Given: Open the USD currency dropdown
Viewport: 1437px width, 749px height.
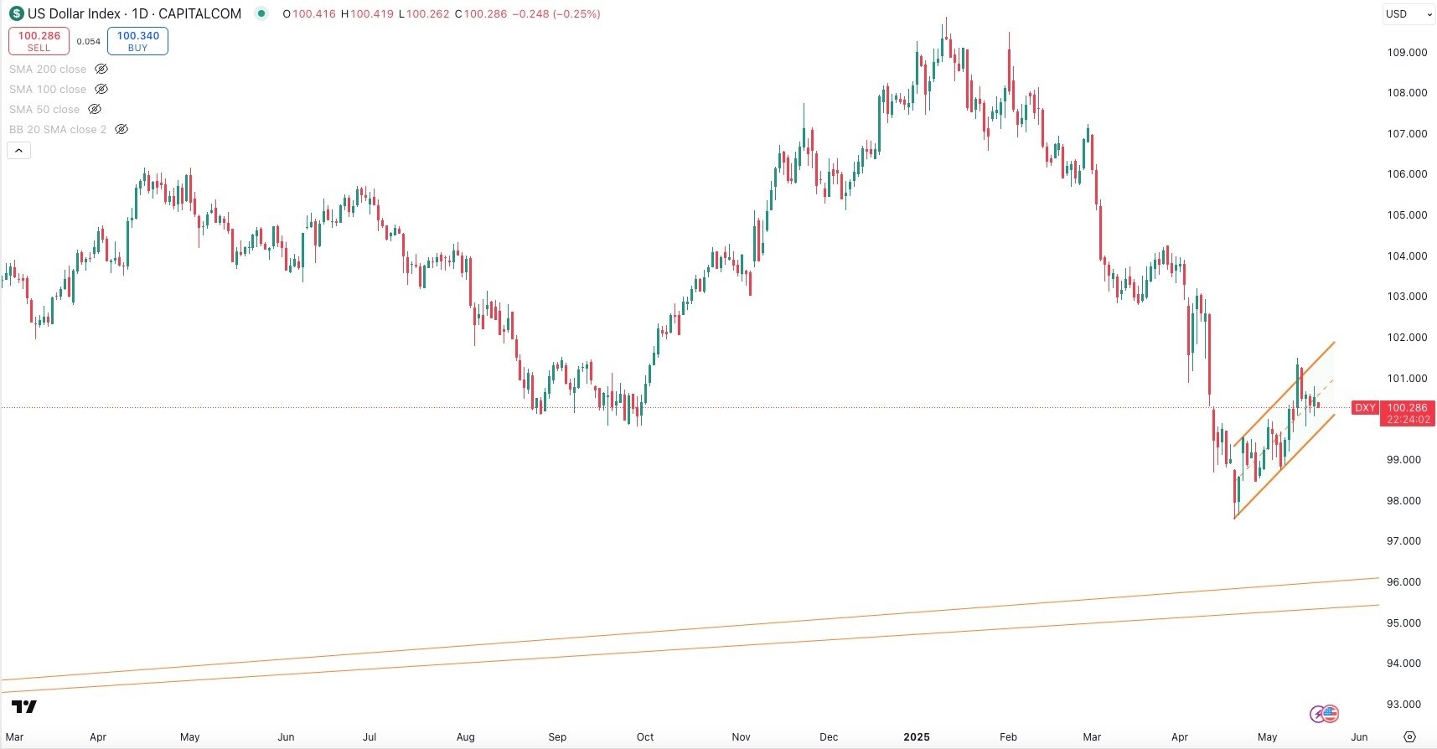Looking at the screenshot, I should click(x=1408, y=13).
